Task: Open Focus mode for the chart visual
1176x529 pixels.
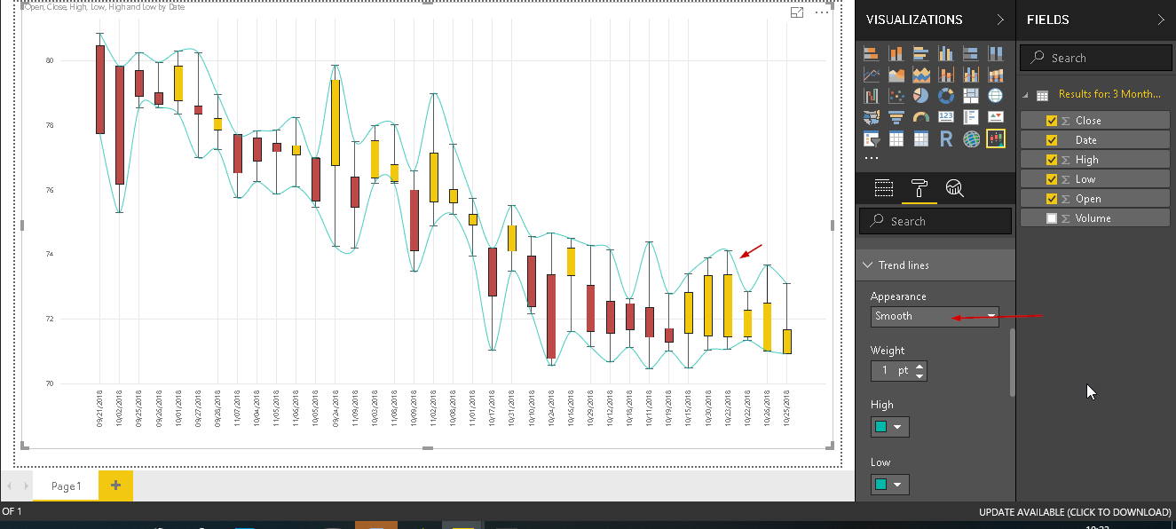Action: [x=797, y=12]
